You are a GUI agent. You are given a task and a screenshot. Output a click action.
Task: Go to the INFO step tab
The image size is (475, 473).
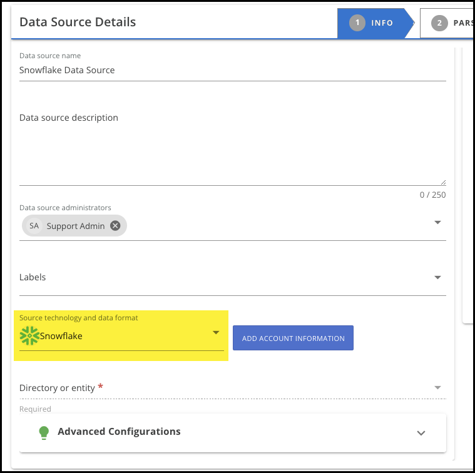click(x=373, y=23)
